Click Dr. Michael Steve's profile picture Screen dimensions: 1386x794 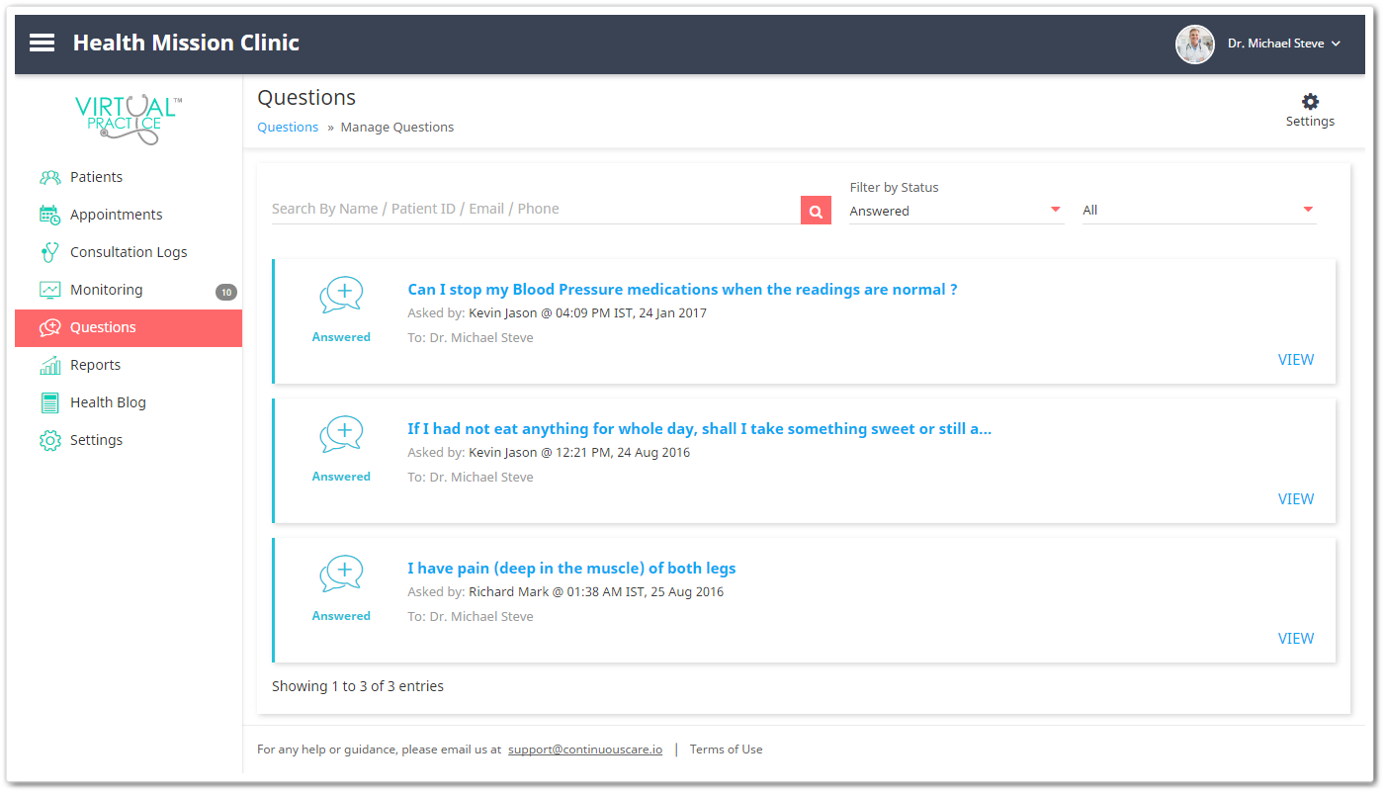tap(1195, 44)
